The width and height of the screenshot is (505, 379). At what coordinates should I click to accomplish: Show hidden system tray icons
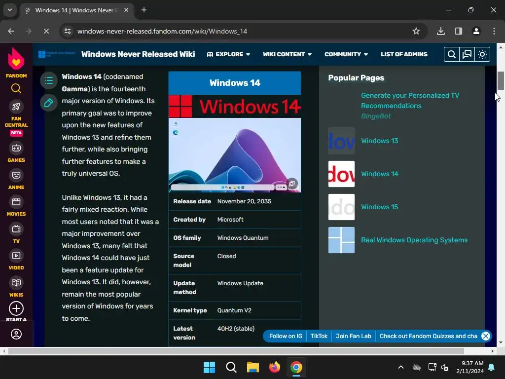coord(401,367)
